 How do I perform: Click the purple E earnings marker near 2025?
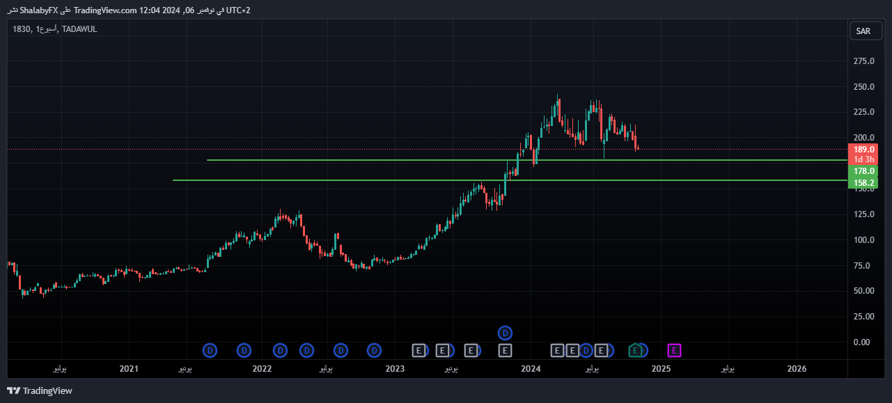coord(674,351)
